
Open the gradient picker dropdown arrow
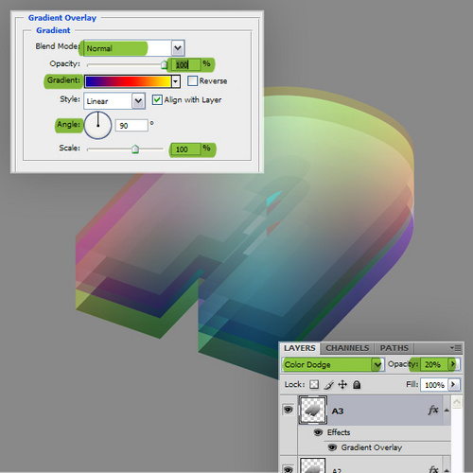click(176, 81)
